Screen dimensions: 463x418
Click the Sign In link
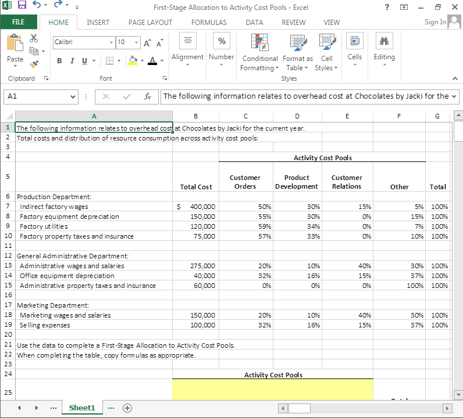435,22
